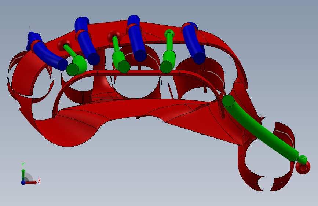
Task: Click the green Y axis arrow of the orientation triad
Action: [x=23, y=174]
